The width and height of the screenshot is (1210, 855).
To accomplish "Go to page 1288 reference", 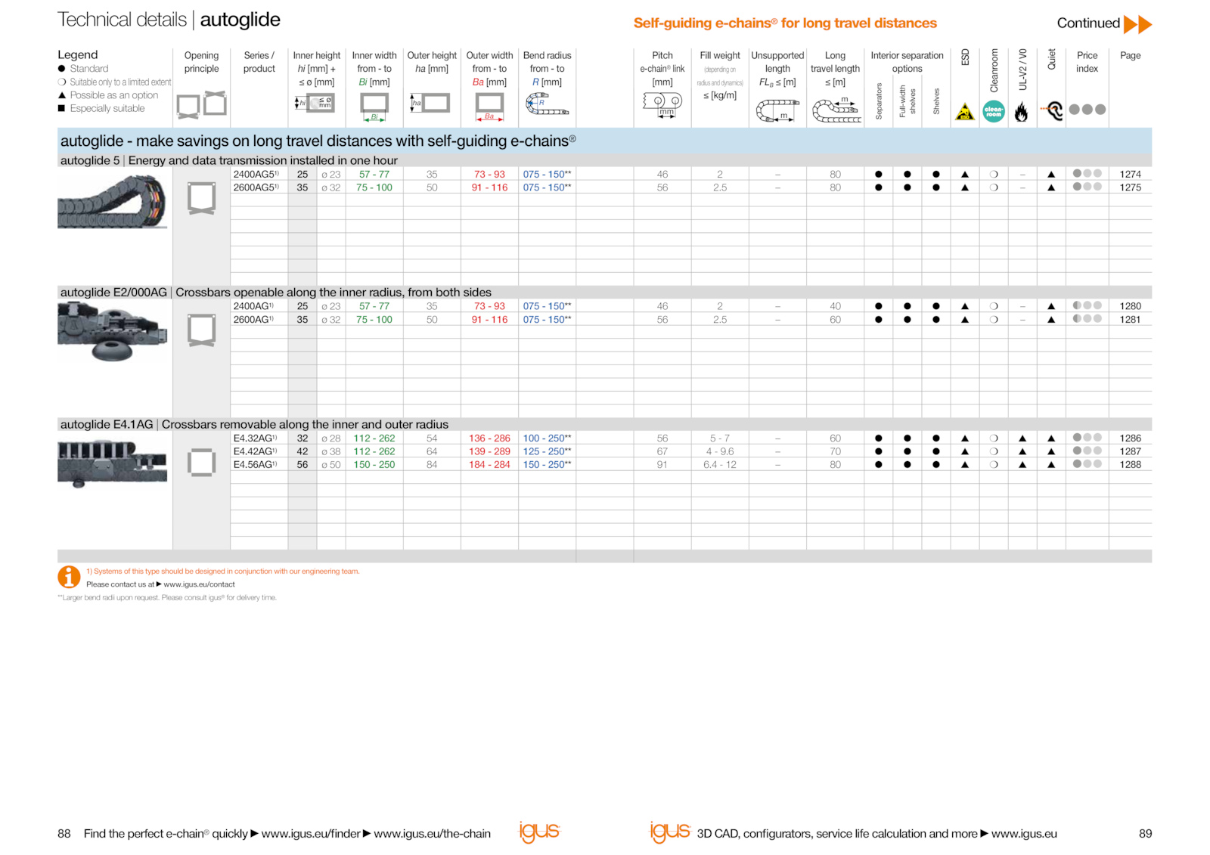I will [x=1130, y=465].
